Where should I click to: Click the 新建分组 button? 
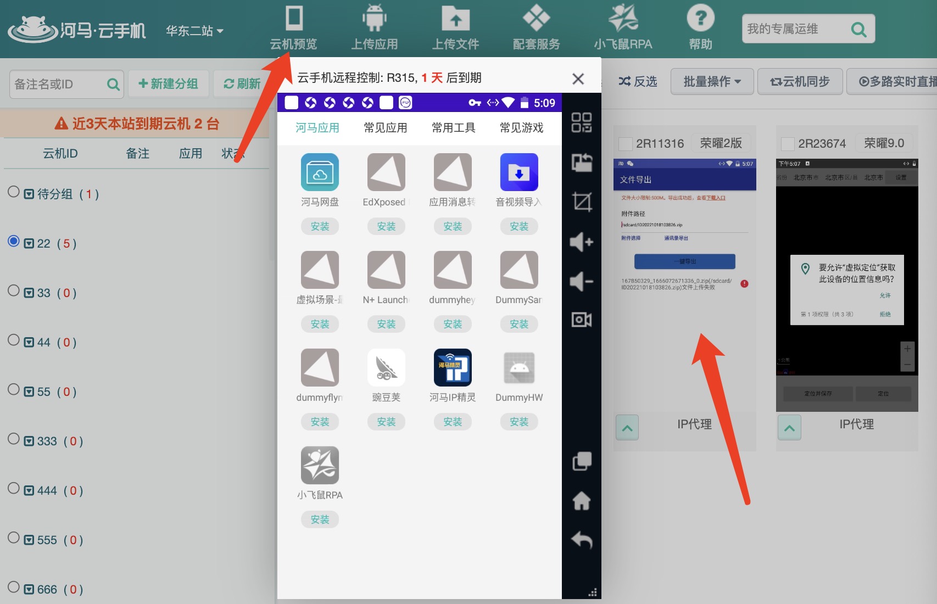(169, 83)
